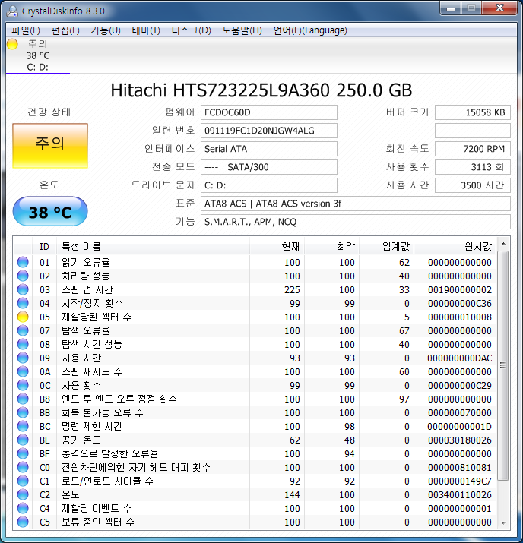
Task: Open the 파일(F) menu
Action: tap(26, 30)
